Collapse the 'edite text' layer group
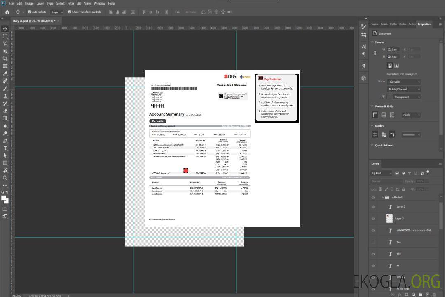The height and width of the screenshot is (297, 445). [383, 197]
